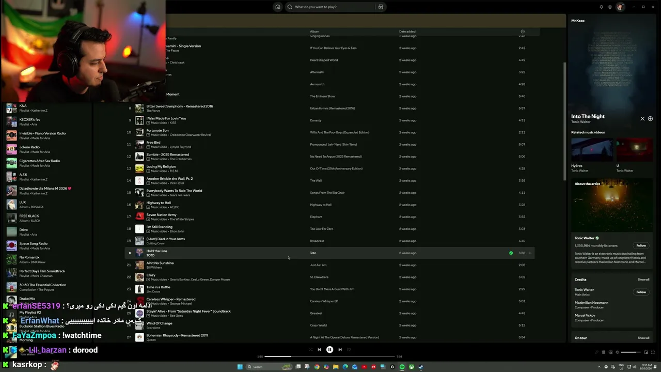Show all On tour dates
The image size is (661, 372).
pos(643,338)
